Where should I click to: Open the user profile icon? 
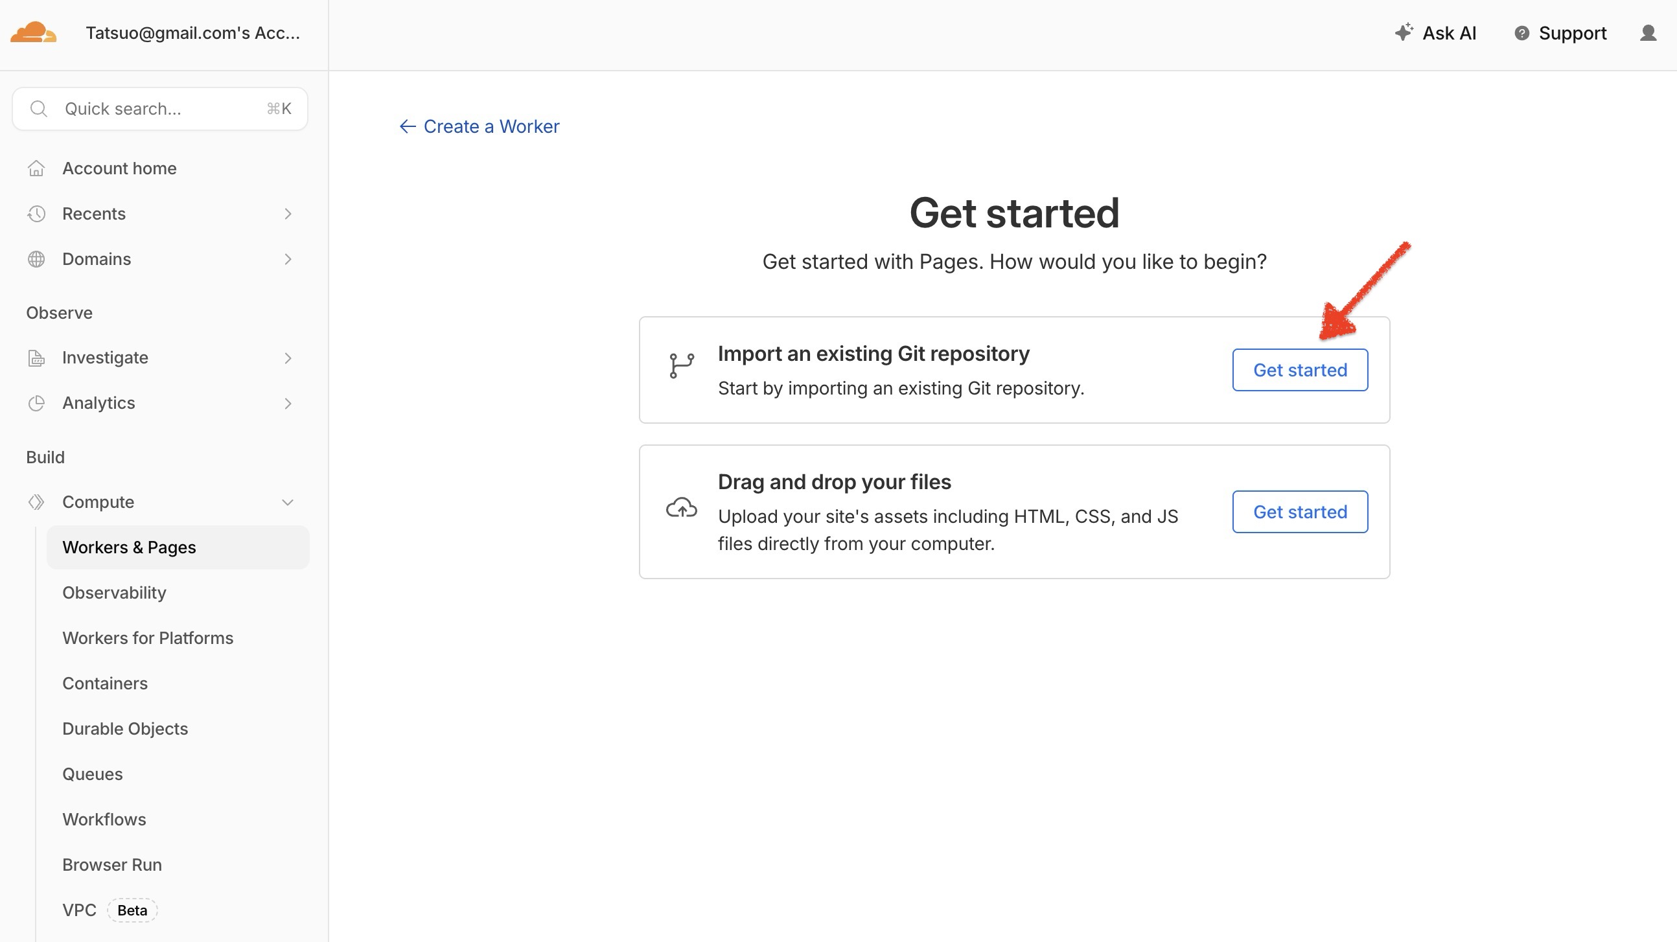[1648, 32]
